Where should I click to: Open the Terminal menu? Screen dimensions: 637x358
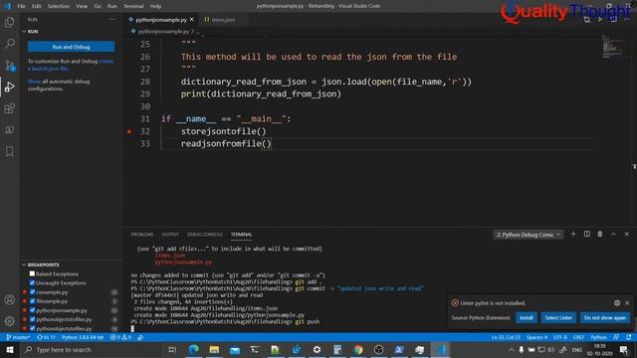pyautogui.click(x=133, y=6)
